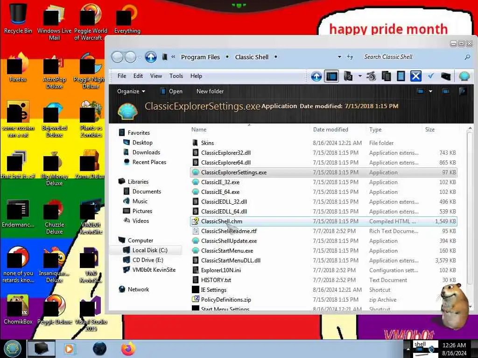Viewport: 478px width, 358px height.
Task: Click the blue Up arrow next to the Forward button
Action: 151,57
